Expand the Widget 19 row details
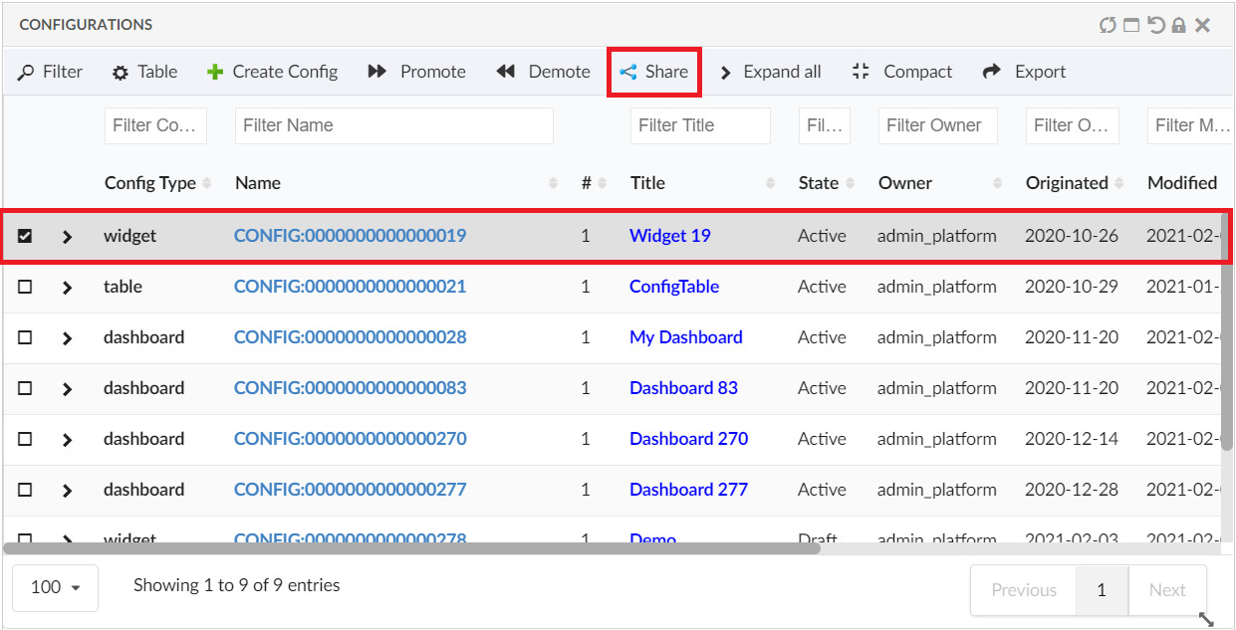This screenshot has height=630, width=1236. click(68, 237)
